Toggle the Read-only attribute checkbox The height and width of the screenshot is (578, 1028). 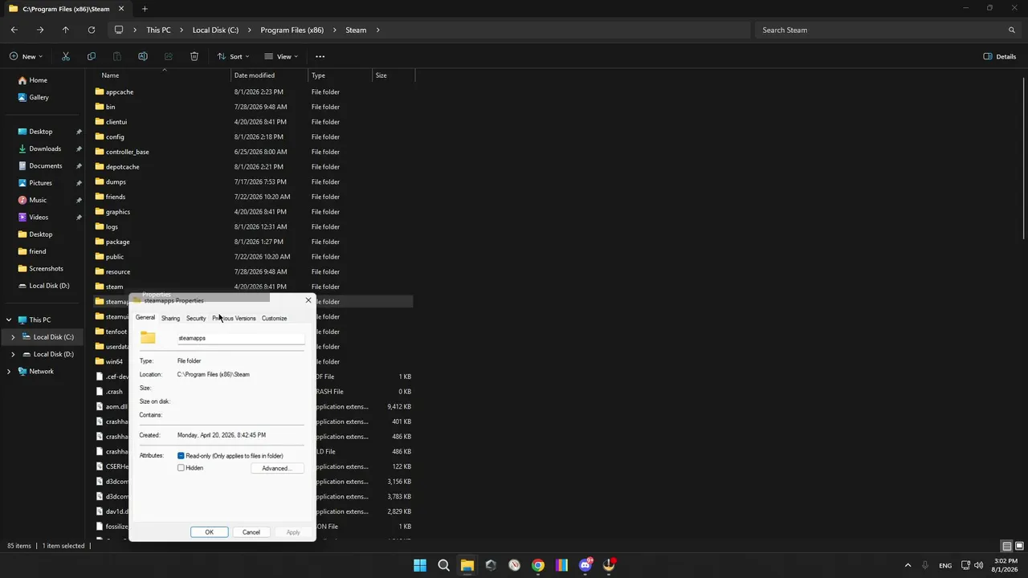point(181,456)
